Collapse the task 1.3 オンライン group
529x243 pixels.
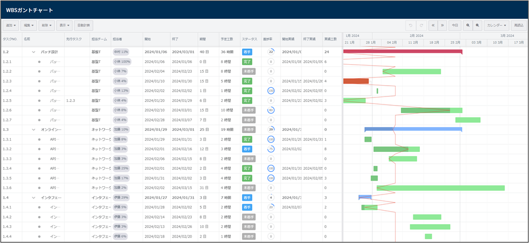[33, 129]
